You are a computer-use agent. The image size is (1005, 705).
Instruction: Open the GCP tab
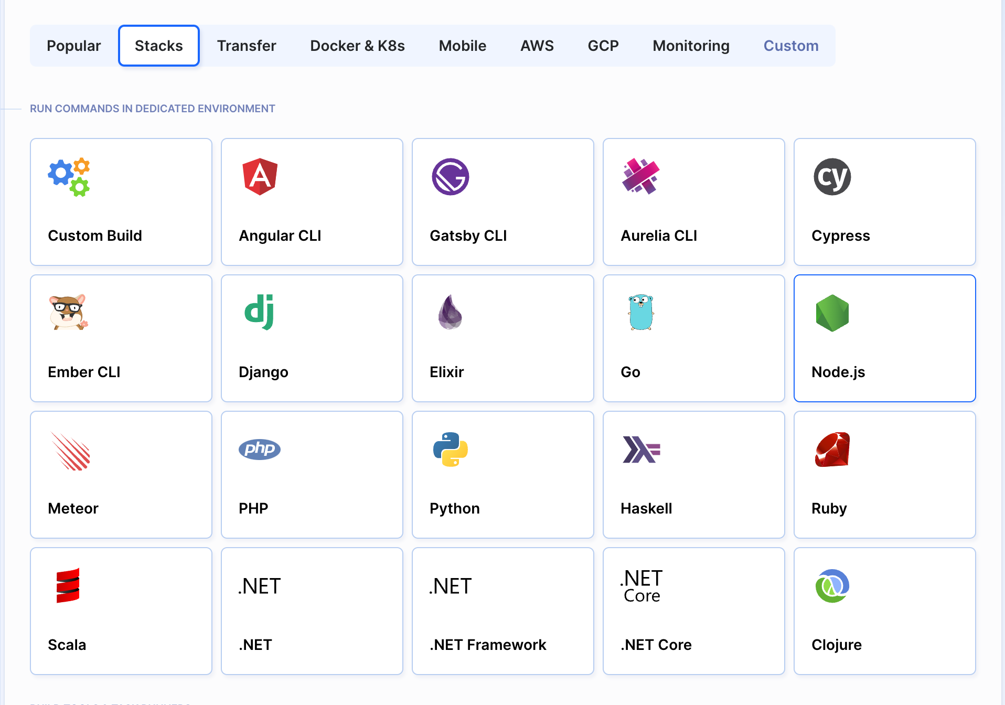pyautogui.click(x=603, y=46)
